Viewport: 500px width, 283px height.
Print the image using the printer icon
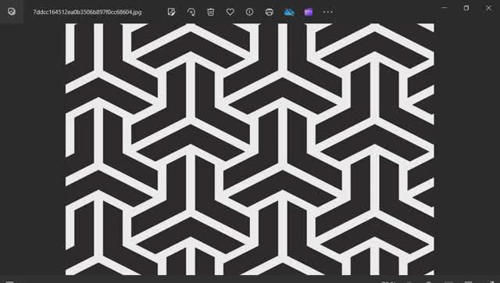click(269, 12)
